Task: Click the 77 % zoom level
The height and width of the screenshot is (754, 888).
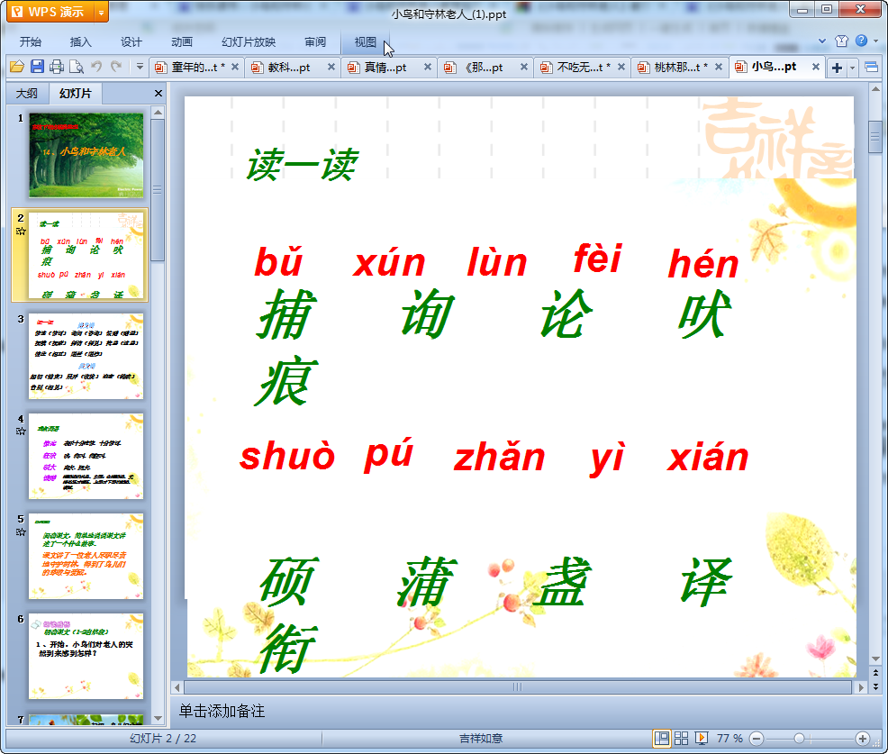Action: (x=730, y=738)
